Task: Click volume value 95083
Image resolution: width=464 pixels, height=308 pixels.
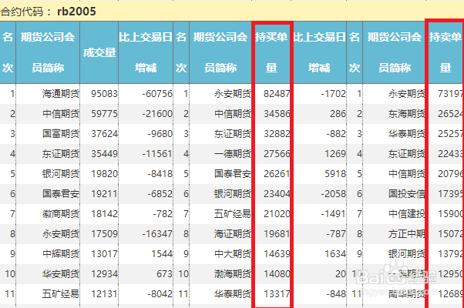Action: click(105, 94)
